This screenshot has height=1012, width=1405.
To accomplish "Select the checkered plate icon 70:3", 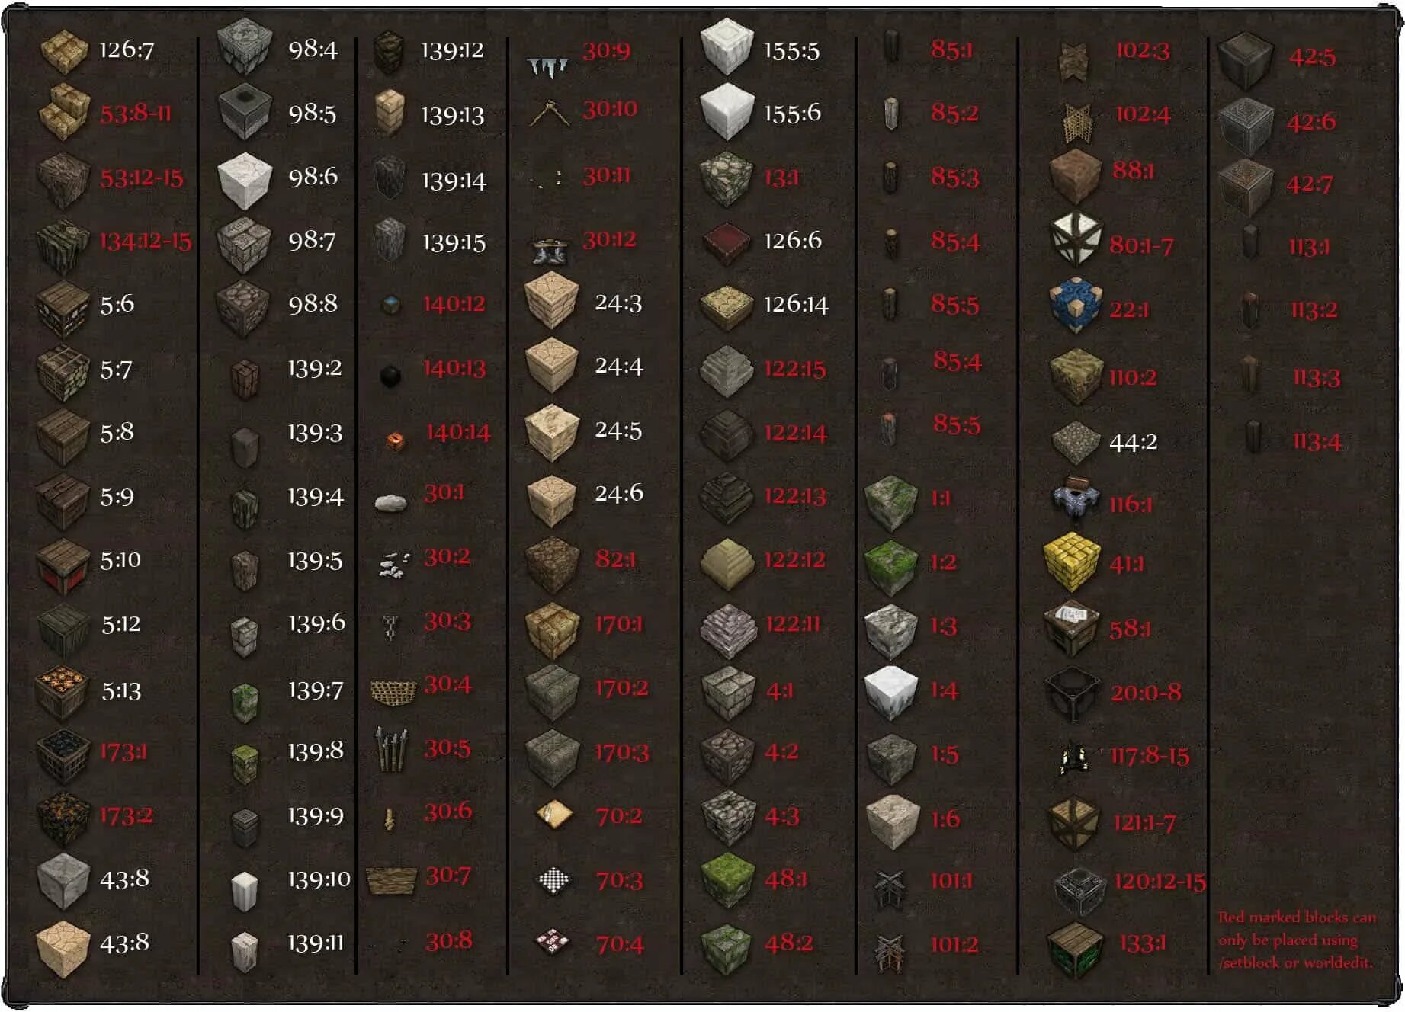I will pos(553,880).
